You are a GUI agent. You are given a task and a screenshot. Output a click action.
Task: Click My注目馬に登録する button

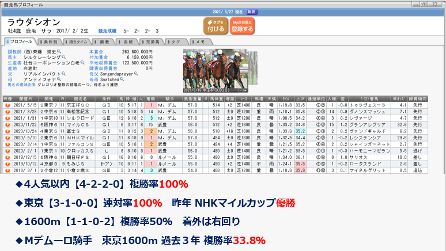[x=242, y=25]
